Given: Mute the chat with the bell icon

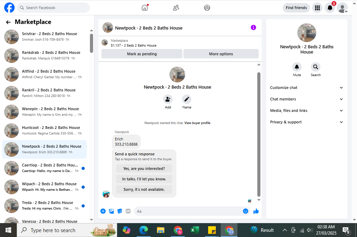Looking at the screenshot, I should [x=297, y=67].
